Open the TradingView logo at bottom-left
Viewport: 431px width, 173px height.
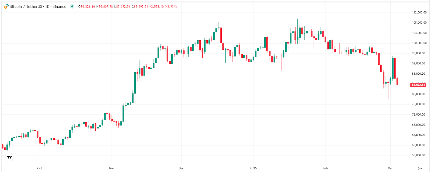tap(9, 157)
